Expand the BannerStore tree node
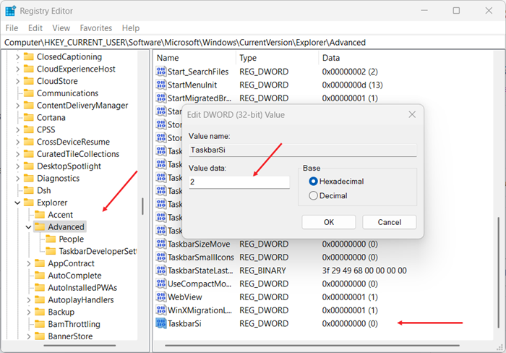The image size is (506, 353). pos(29,336)
